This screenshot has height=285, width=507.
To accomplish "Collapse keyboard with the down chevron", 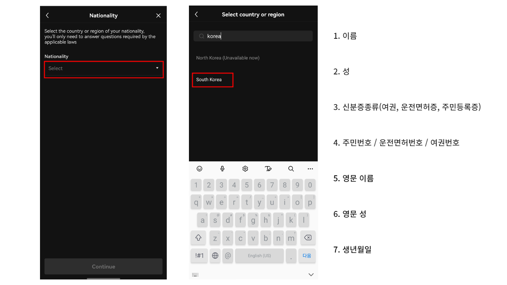I will [x=311, y=275].
